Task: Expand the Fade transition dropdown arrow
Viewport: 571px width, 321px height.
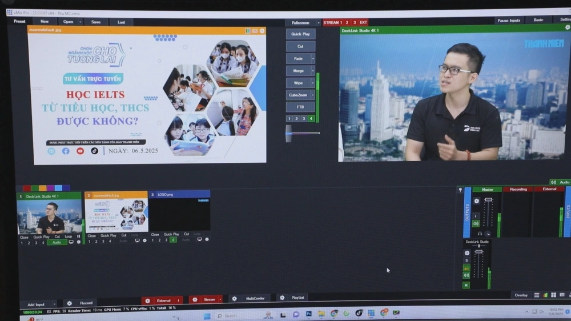Action: [313, 58]
